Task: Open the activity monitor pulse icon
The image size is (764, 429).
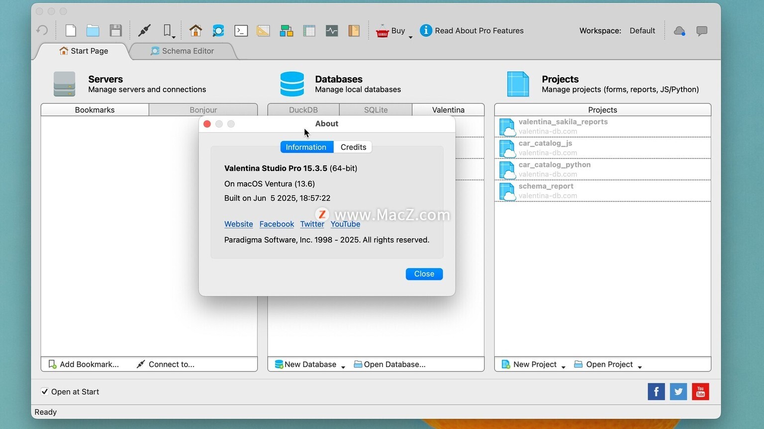Action: 332,30
